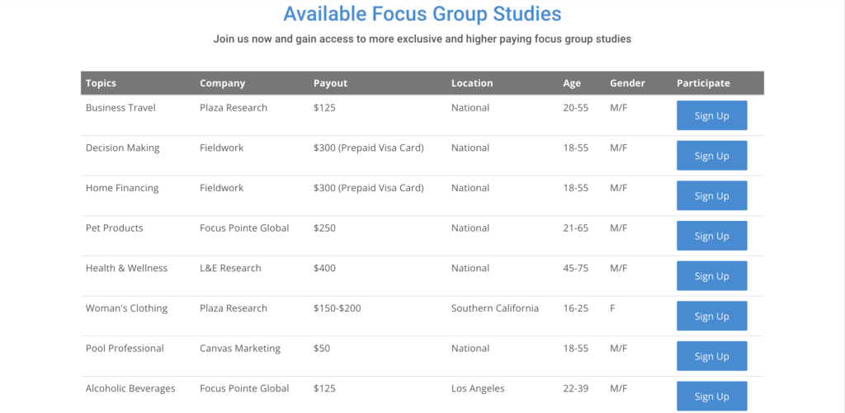845x413 pixels.
Task: Select the Southern California location cell
Action: pyautogui.click(x=495, y=308)
